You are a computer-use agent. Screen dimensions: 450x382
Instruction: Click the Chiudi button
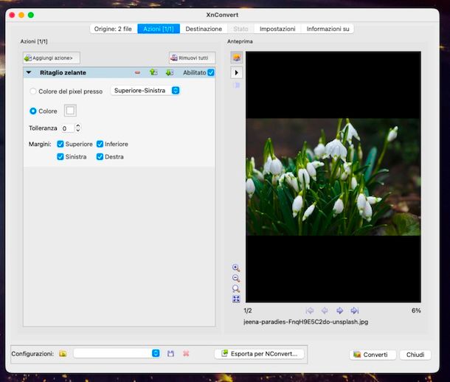click(415, 355)
